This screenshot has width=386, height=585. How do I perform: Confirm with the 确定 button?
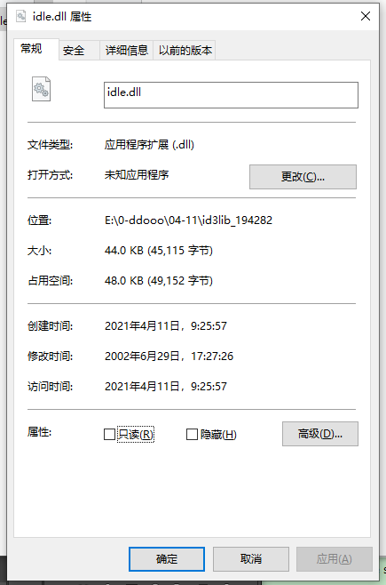167,559
